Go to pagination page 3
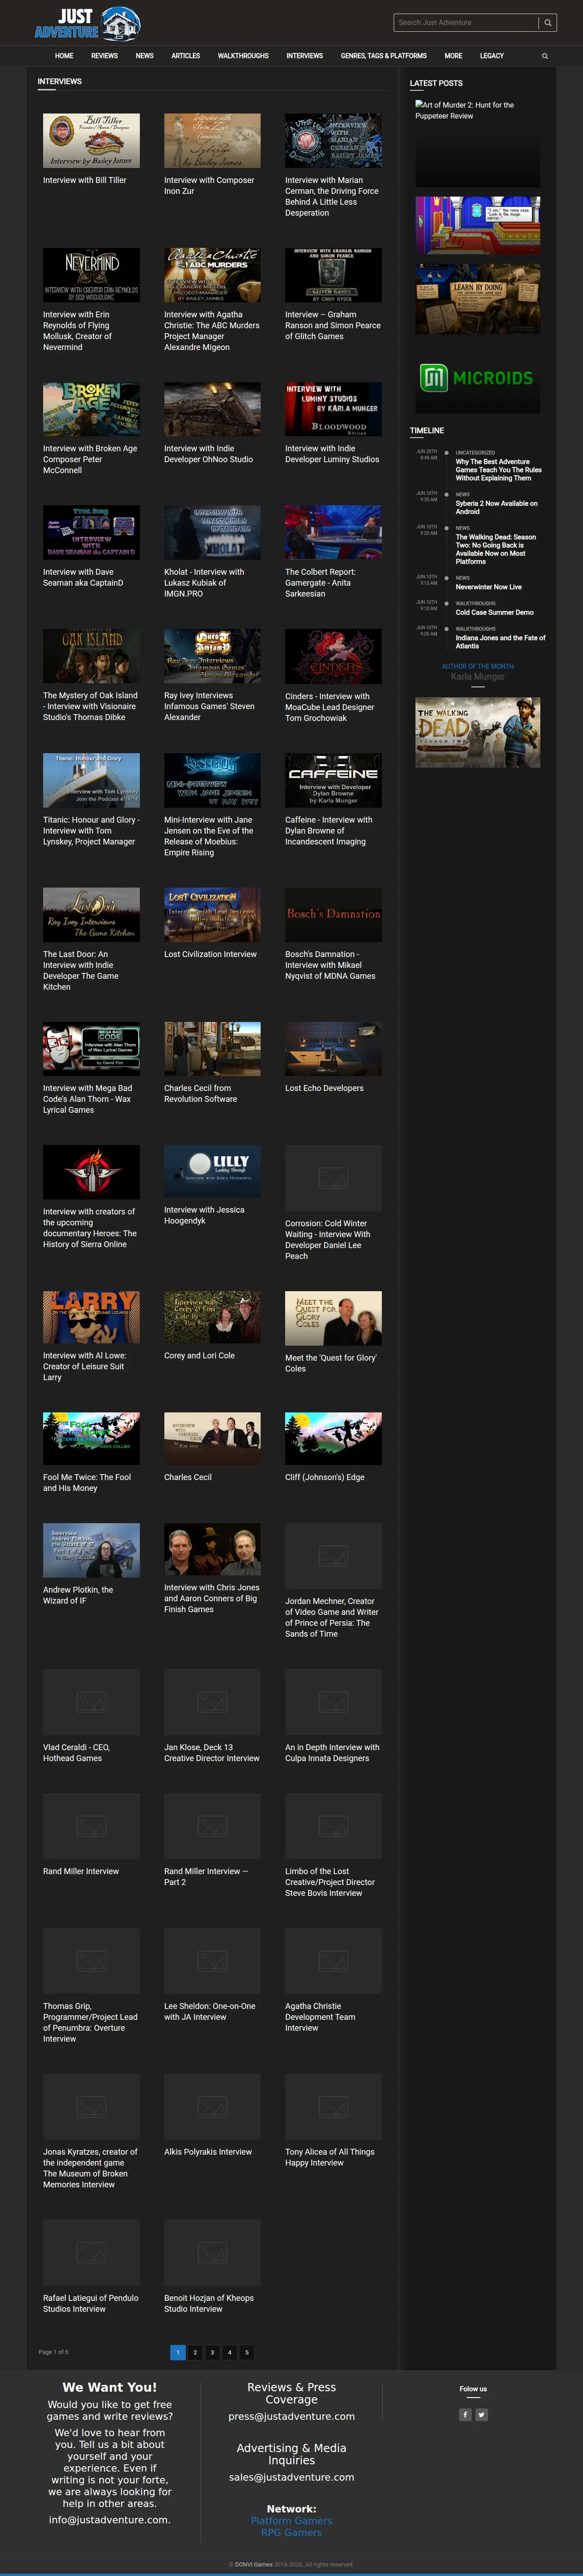Viewport: 583px width, 2576px height. [212, 2352]
